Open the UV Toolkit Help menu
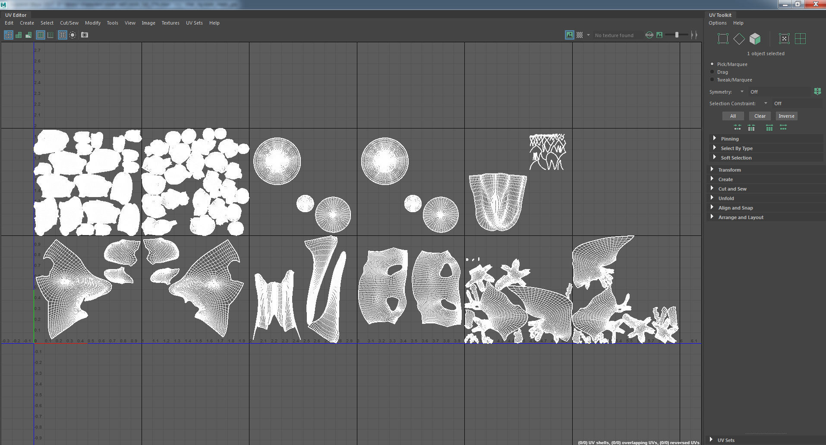This screenshot has height=445, width=826. (x=738, y=23)
